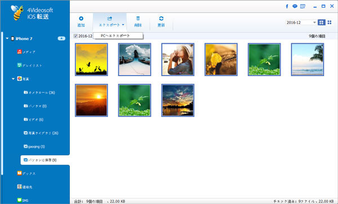Image resolution: width=338 pixels, height=204 pixels.
Task: Switch to small thumbnail grid view
Action: coord(330,22)
